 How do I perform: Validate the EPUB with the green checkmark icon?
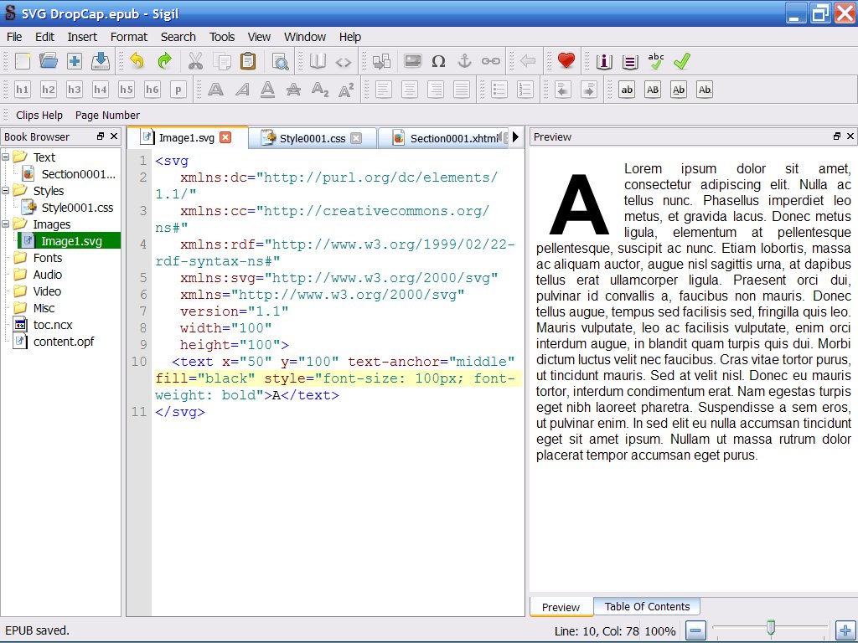(682, 61)
